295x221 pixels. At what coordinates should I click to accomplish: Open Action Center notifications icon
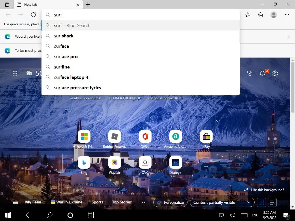(286, 216)
